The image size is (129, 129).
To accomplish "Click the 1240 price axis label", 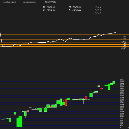I will click(122, 101).
